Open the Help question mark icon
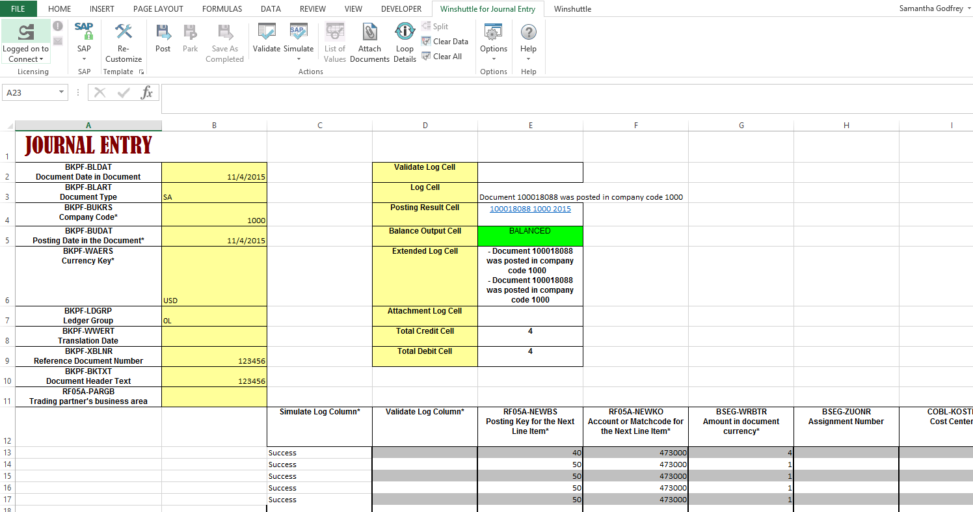Screen dimensions: 973x512 pos(529,31)
